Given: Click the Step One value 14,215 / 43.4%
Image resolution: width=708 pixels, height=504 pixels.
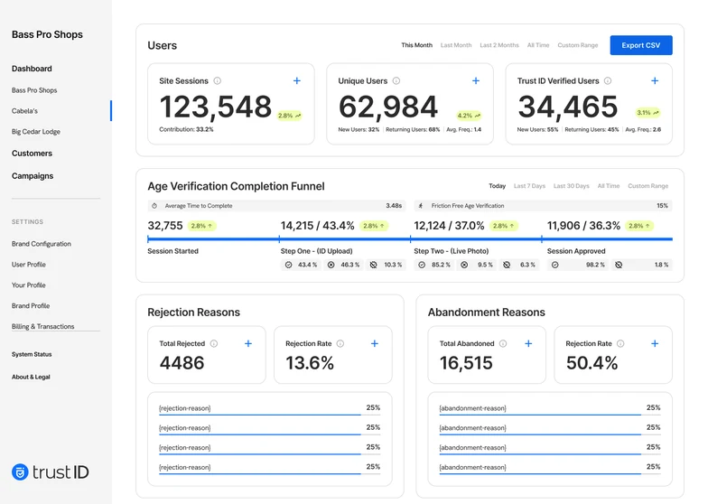Looking at the screenshot, I should pyautogui.click(x=318, y=226).
